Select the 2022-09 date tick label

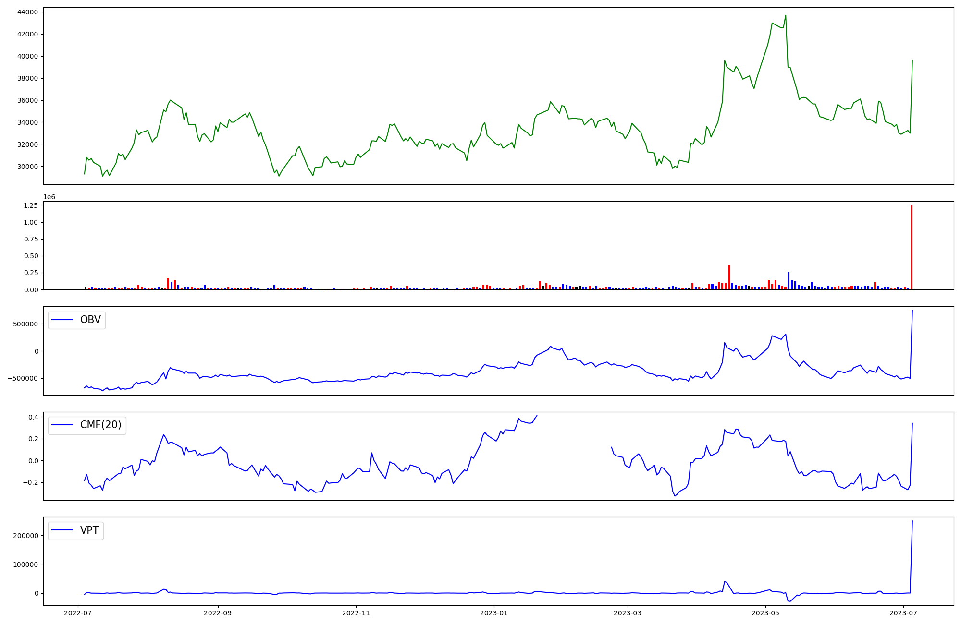218,613
